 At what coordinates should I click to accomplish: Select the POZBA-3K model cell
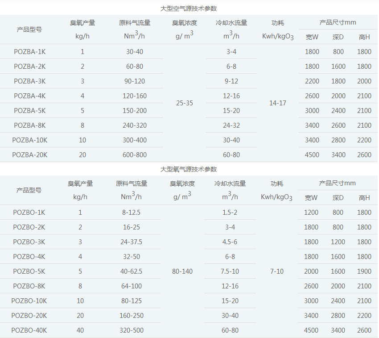29,81
